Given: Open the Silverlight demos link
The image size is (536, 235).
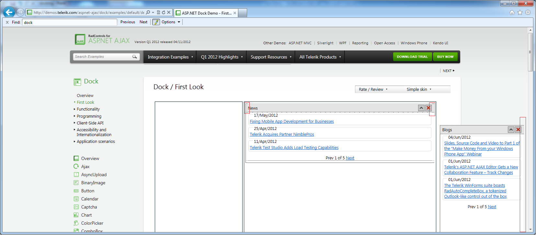Looking at the screenshot, I should (325, 43).
